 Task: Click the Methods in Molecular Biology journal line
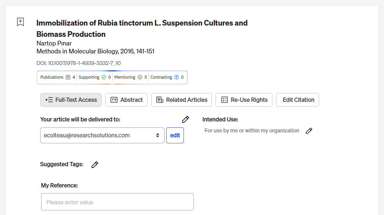[95, 51]
